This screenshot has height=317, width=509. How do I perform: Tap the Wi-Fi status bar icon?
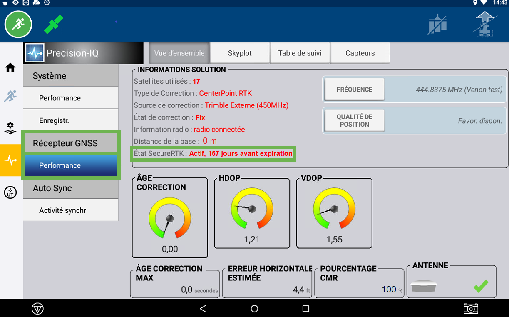pos(484,2)
